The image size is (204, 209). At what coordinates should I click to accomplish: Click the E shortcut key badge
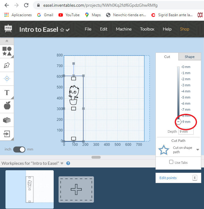(195, 178)
